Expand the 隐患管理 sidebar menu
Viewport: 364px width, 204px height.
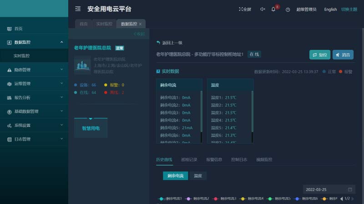(34, 70)
